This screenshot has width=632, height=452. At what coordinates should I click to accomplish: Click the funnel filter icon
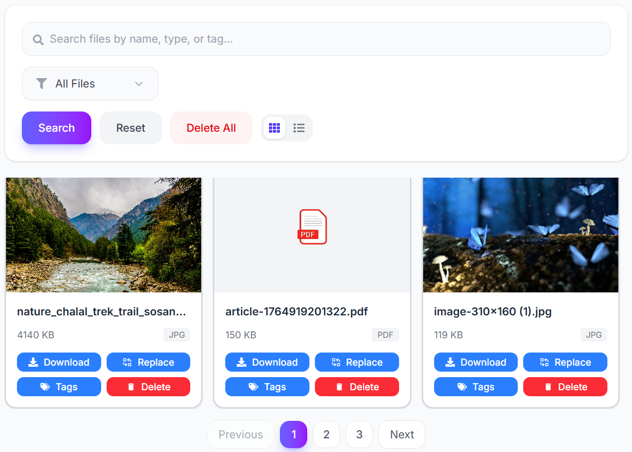pos(41,84)
